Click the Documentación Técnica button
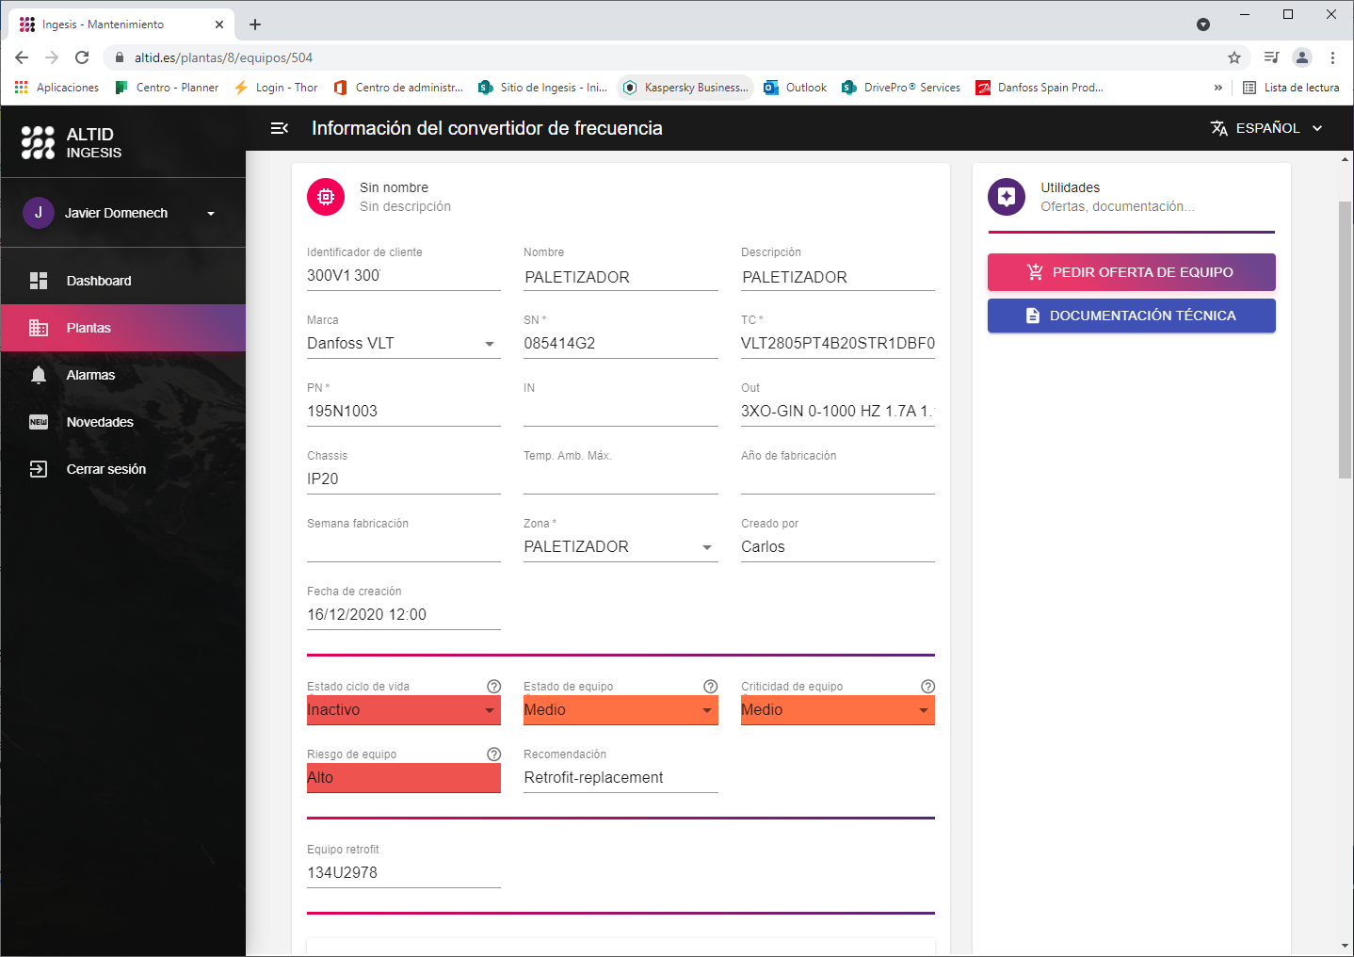The image size is (1354, 957). (1131, 316)
